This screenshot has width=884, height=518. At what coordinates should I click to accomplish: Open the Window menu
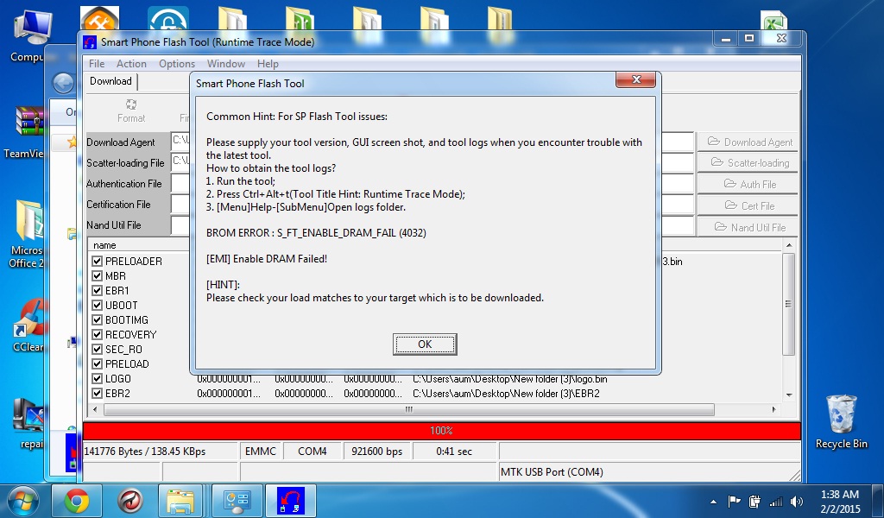coord(225,64)
